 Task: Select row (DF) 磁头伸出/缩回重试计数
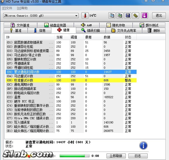(71, 127)
